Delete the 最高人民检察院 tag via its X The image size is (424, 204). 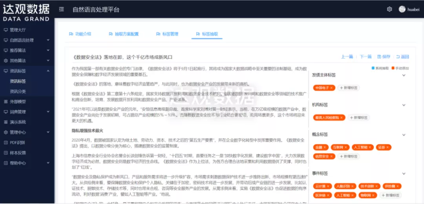[x=342, y=117]
